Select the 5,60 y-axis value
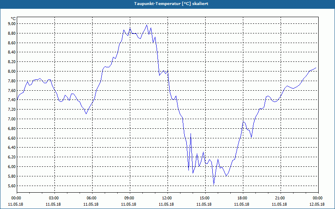335x209 pixels. click(x=12, y=186)
